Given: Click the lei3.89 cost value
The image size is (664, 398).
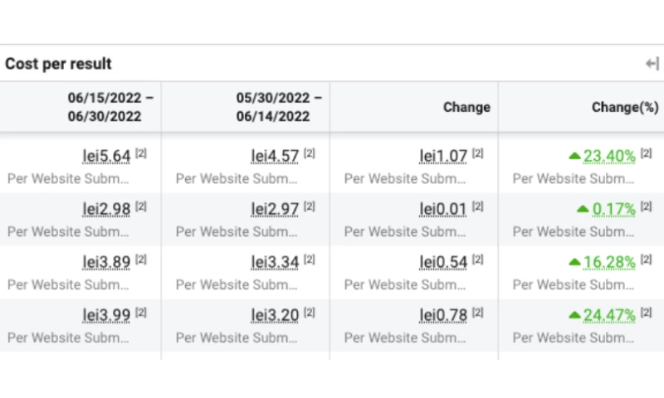Looking at the screenshot, I should 106,262.
